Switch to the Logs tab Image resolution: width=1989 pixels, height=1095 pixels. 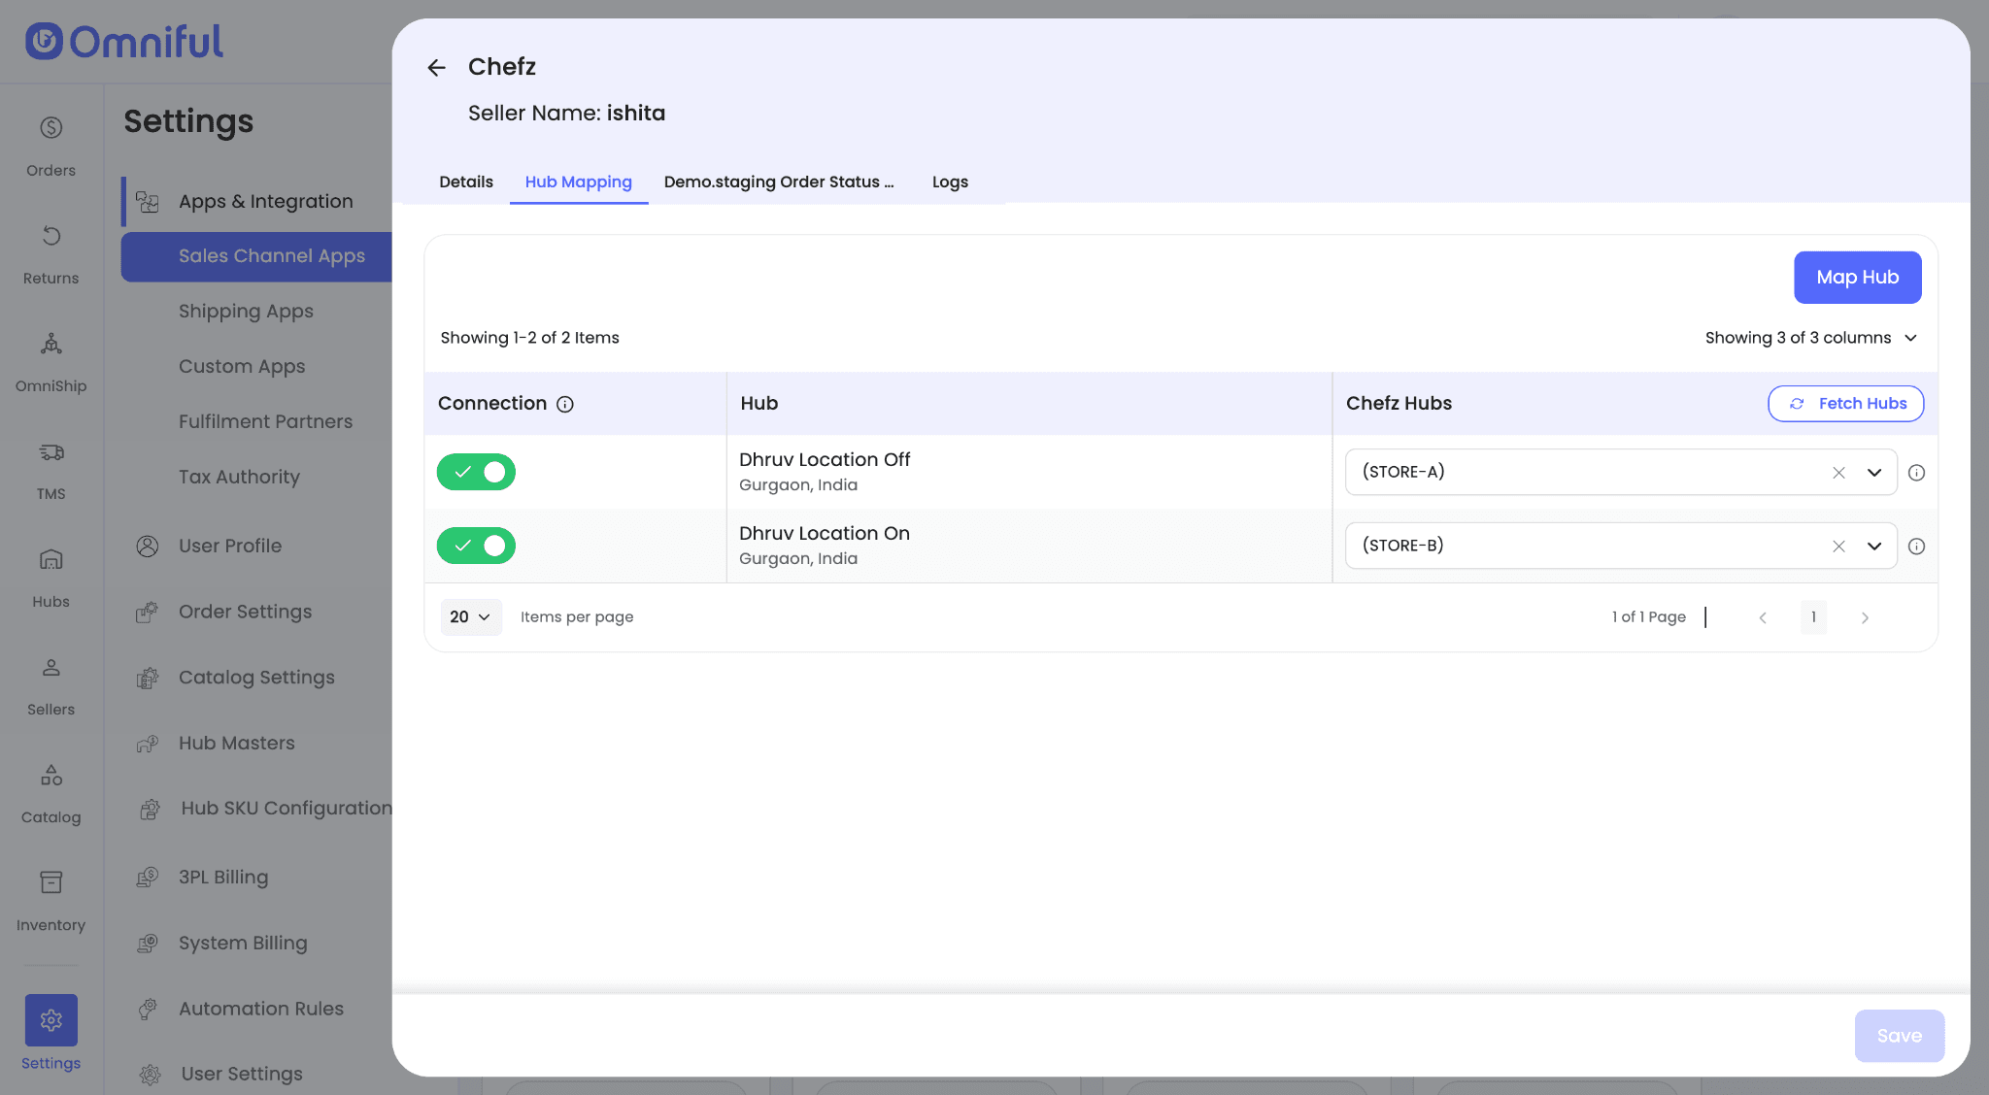coord(950,182)
